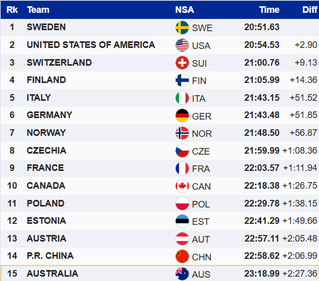
Task: Click the USA flag icon
Action: coord(182,45)
